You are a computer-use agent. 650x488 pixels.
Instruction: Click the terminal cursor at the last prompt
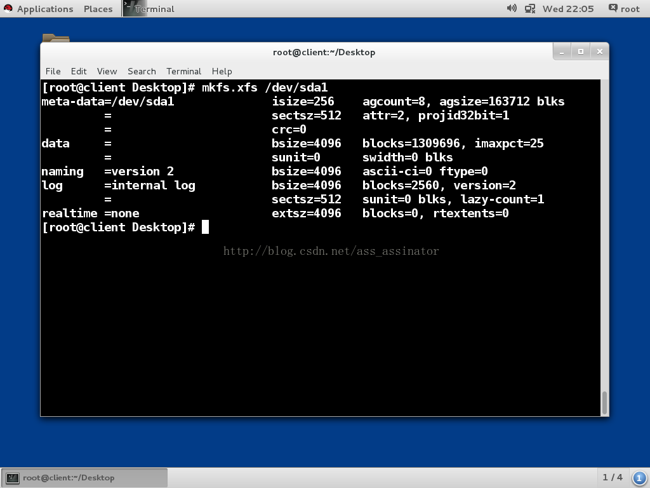point(205,227)
